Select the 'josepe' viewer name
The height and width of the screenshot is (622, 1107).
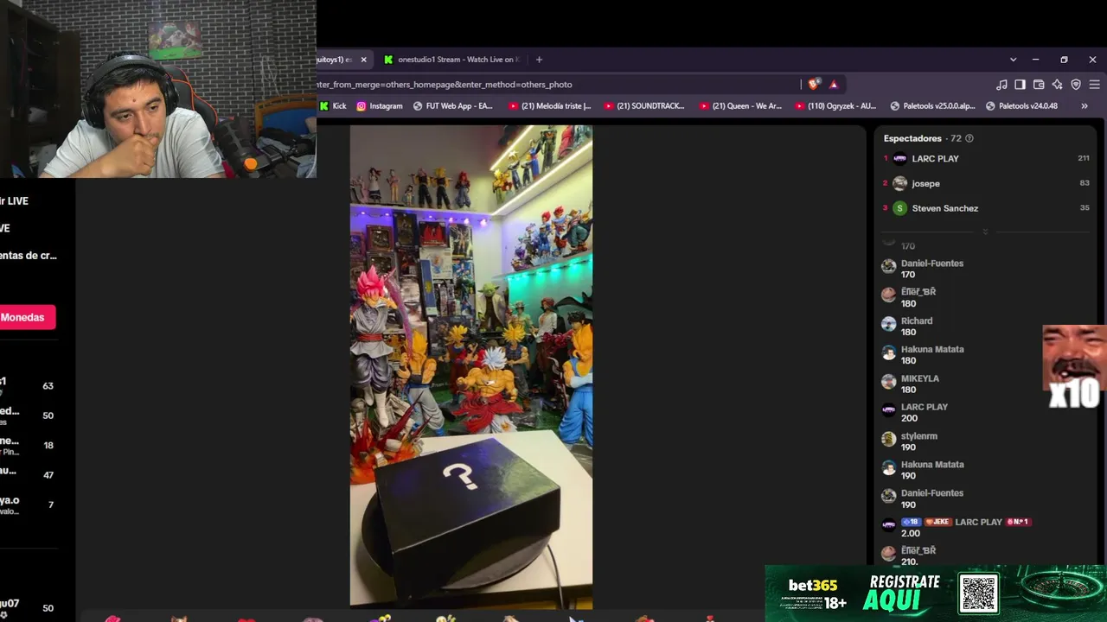pyautogui.click(x=925, y=183)
